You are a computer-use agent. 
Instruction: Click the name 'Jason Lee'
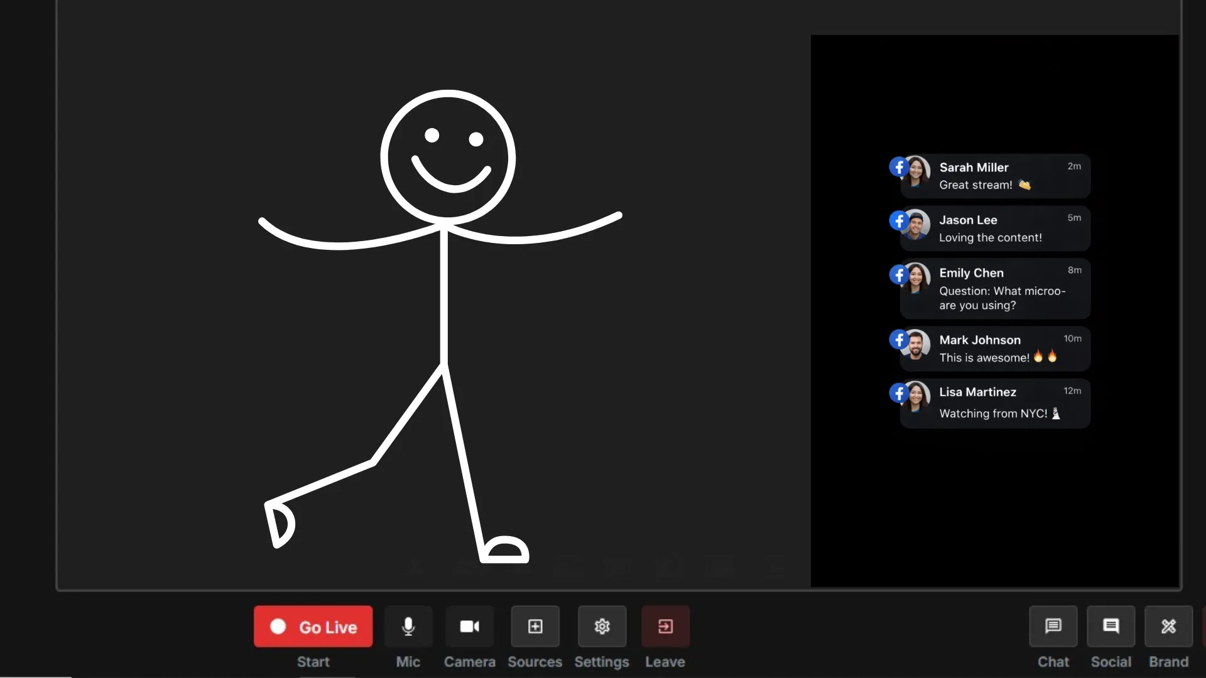tap(968, 220)
